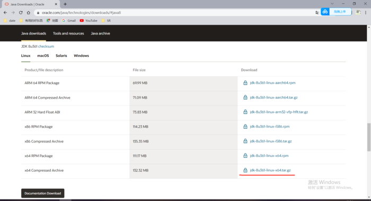Switch to the Windows platform tab
The image size is (371, 201).
(x=82, y=56)
